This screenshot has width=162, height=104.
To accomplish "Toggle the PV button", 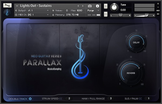I will [158, 14].
